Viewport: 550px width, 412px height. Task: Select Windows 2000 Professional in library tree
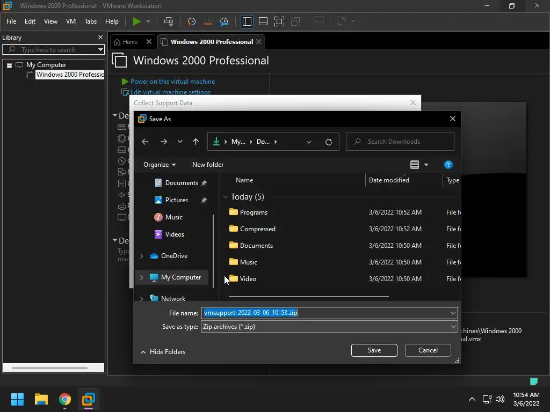pos(70,74)
